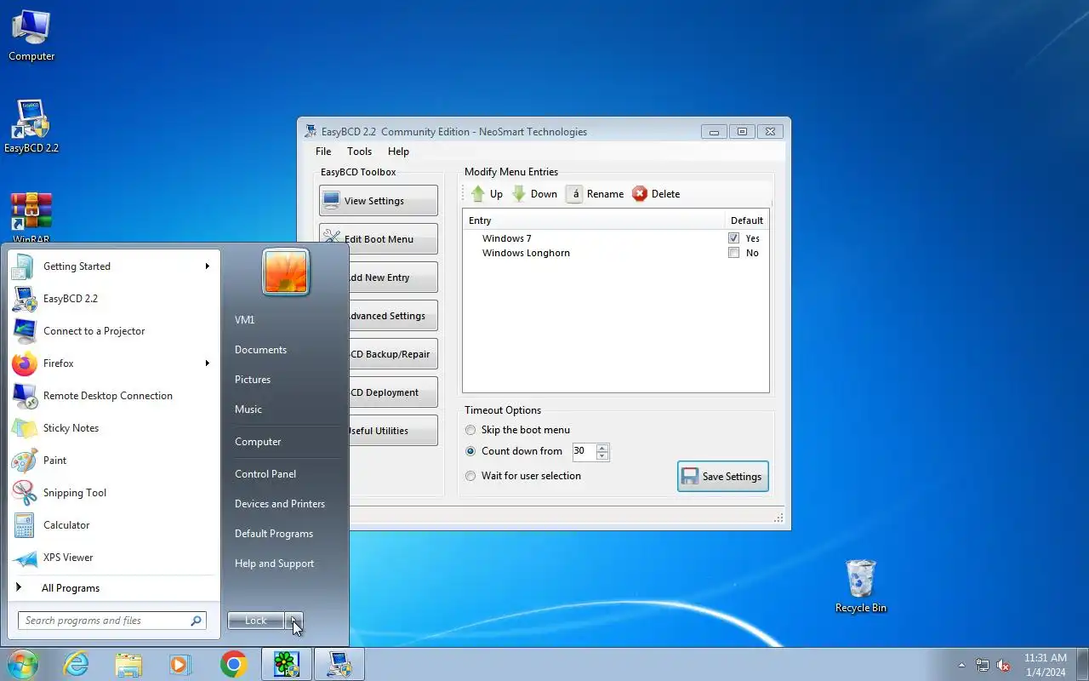
Task: Select WinRAR desktop shortcut
Action: 31,219
